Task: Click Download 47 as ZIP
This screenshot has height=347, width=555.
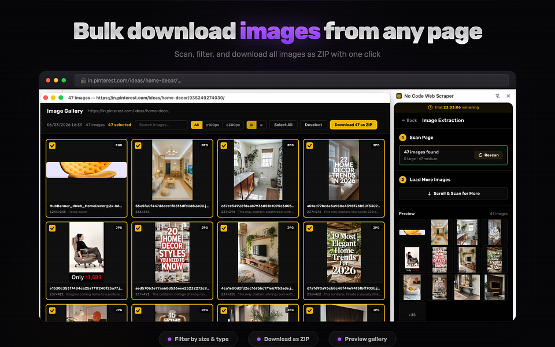Action: click(x=353, y=125)
